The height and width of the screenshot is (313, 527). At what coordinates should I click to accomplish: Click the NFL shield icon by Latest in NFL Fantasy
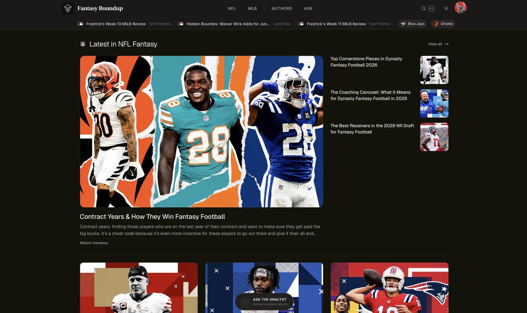click(83, 44)
